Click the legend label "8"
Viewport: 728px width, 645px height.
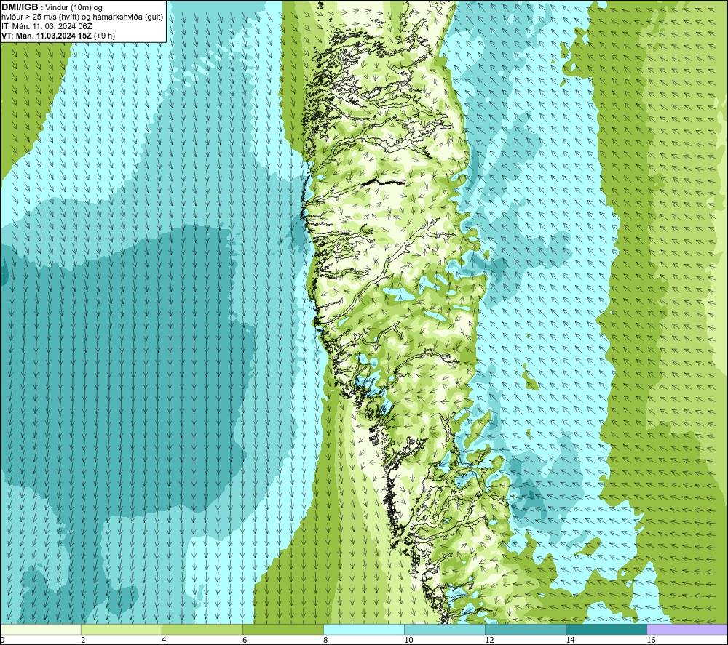tap(325, 641)
